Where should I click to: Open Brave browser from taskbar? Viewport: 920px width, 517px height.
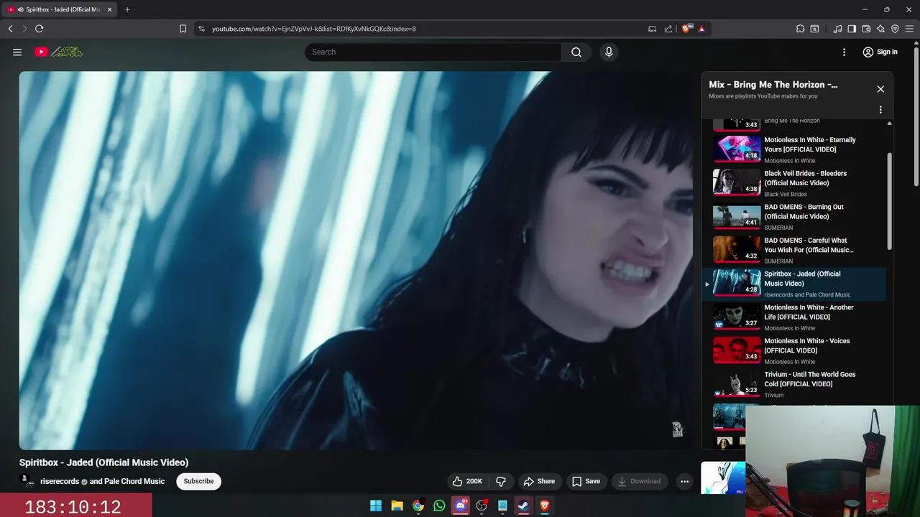(545, 506)
